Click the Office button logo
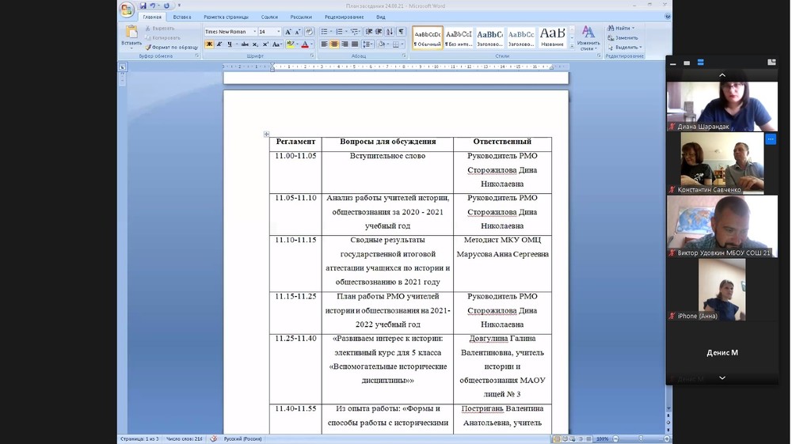The image size is (792, 444). [x=127, y=9]
